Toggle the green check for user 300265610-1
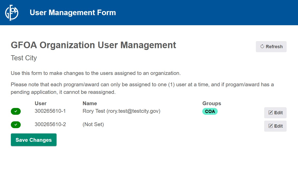The image size is (298, 169). point(16,111)
